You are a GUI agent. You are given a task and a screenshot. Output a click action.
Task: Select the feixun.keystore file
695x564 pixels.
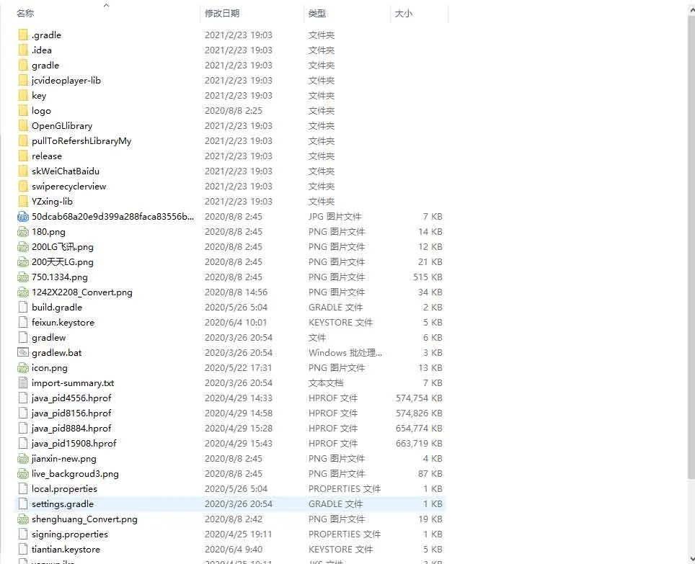tap(63, 322)
